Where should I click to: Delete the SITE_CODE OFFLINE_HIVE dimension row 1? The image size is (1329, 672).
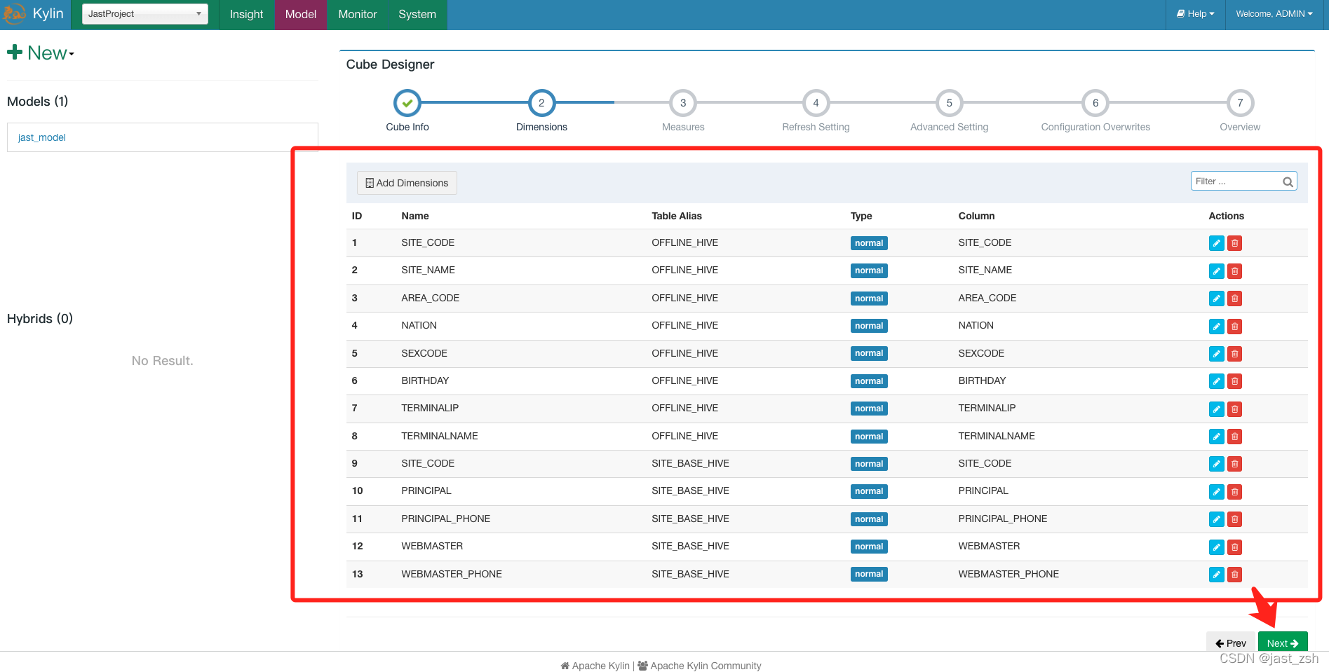[1234, 243]
